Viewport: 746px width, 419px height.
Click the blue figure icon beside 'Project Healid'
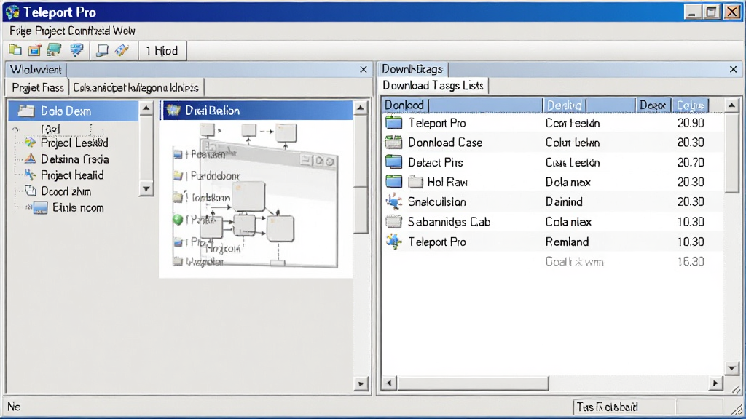click(30, 175)
